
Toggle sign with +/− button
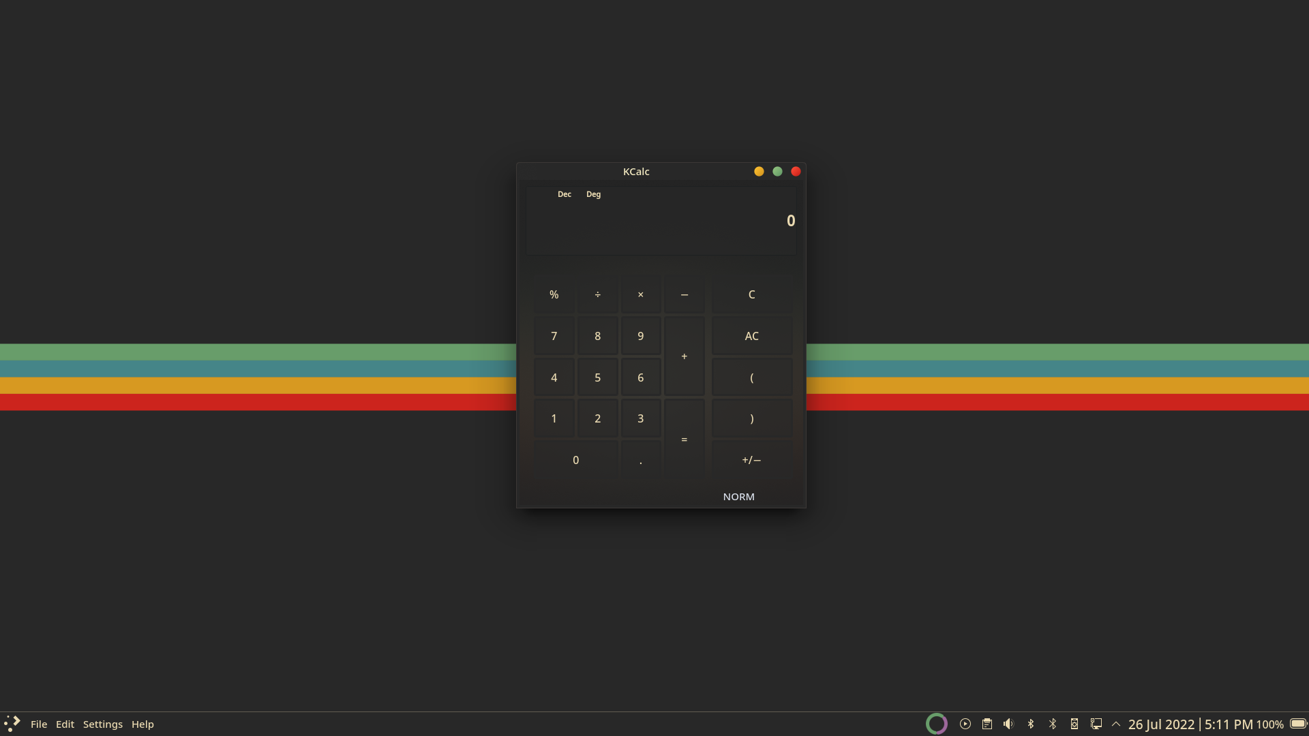pyautogui.click(x=751, y=460)
